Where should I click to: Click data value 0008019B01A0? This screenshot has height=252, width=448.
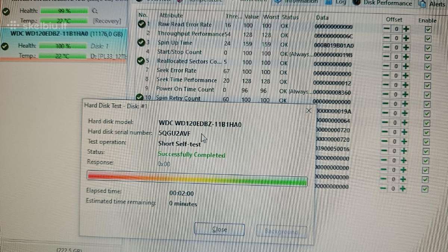click(334, 46)
